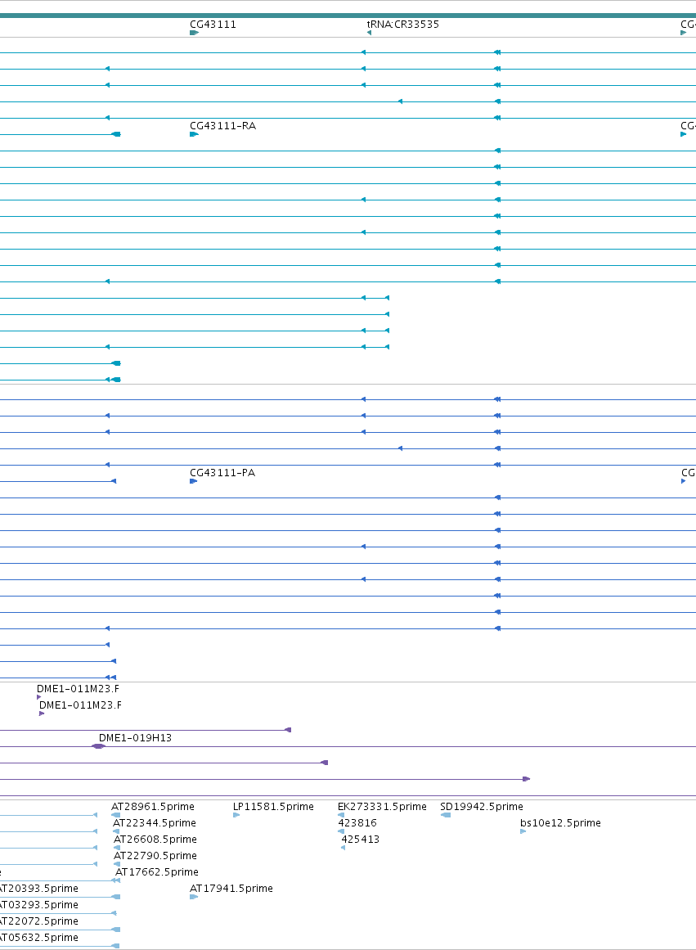Image resolution: width=696 pixels, height=950 pixels.
Task: Select the AT20393.5prime label
Action: tap(38, 889)
